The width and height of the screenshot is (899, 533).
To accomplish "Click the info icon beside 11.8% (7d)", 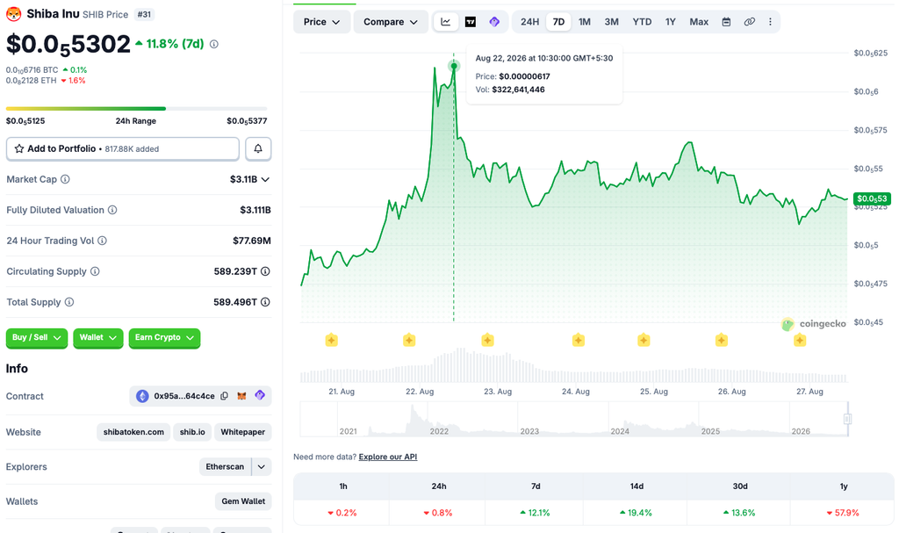I will pos(214,44).
